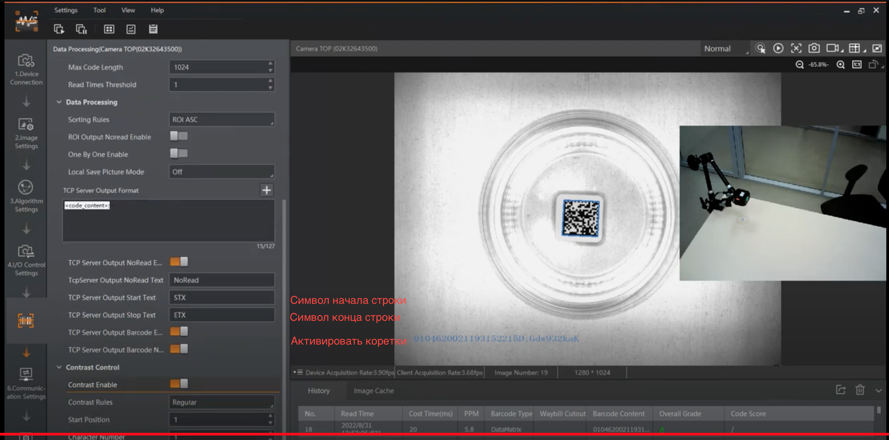Click the TCP Server Output Start Text field
Screen dimensions: 889x440
click(x=222, y=298)
